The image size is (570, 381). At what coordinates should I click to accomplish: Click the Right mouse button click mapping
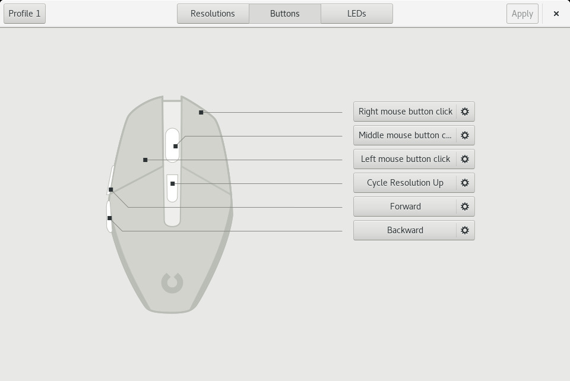coord(405,112)
